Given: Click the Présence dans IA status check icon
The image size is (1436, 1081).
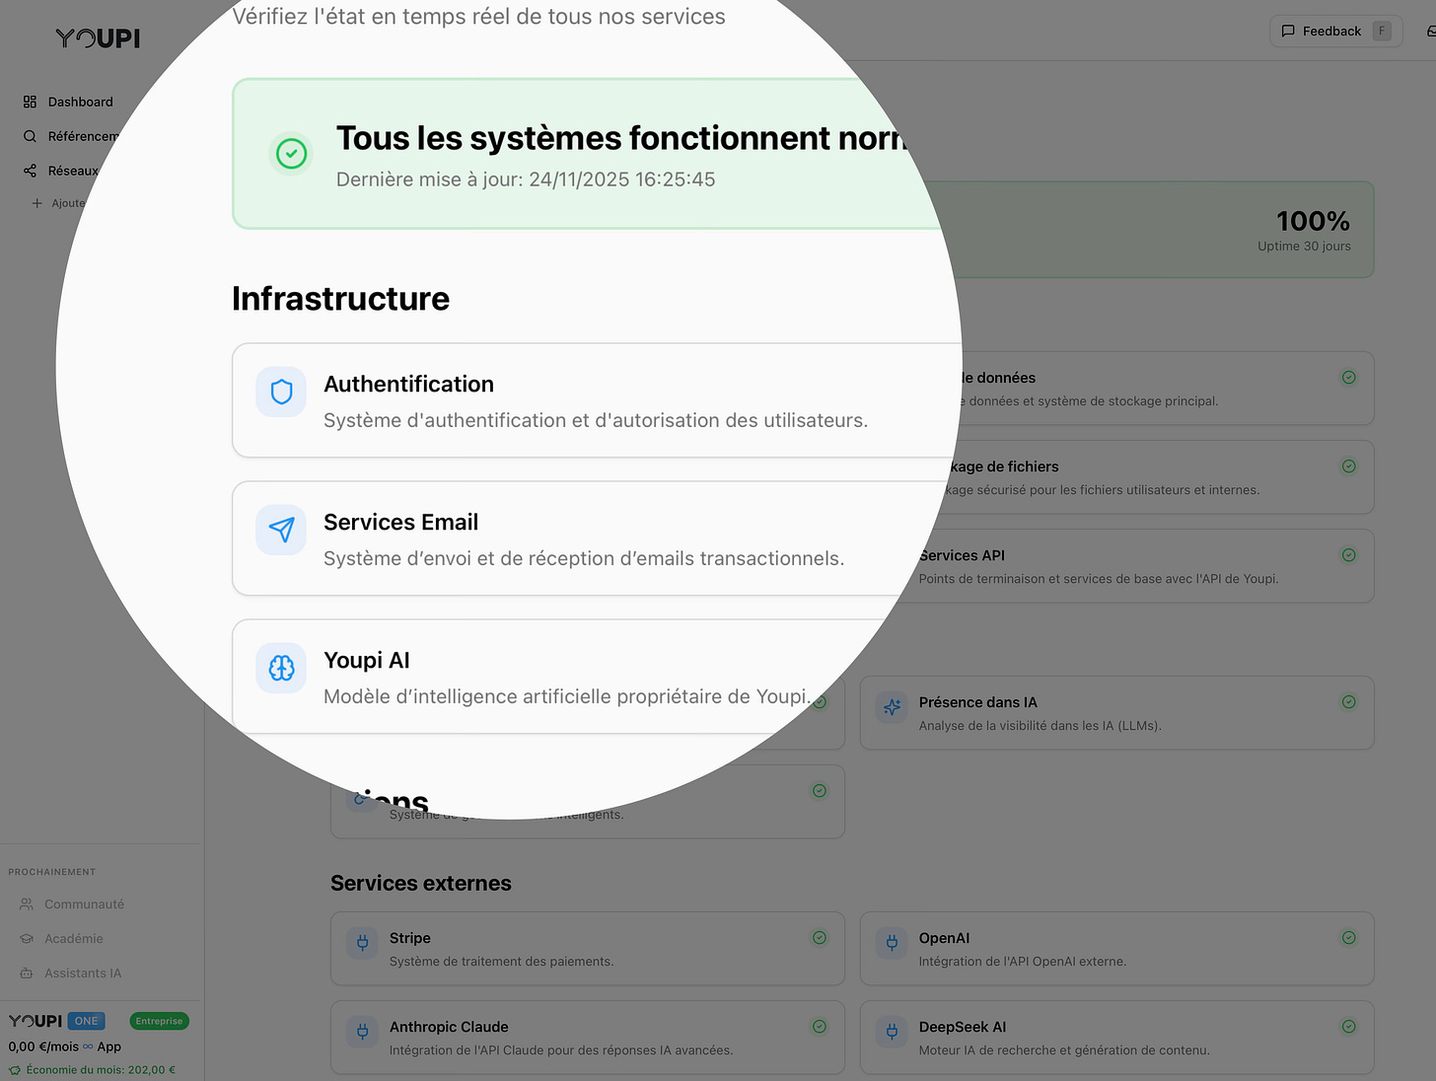Looking at the screenshot, I should (x=1349, y=702).
